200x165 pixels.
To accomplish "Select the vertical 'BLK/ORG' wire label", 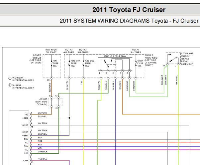I will (x=50, y=87).
